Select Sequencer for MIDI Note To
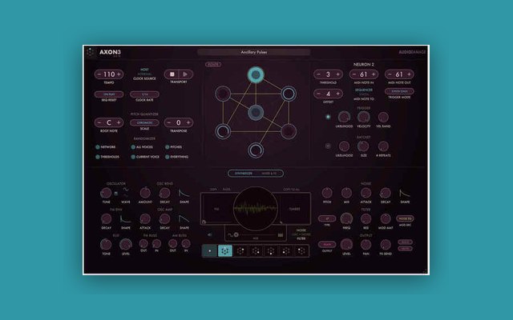Screen dimensions: 513x320 (x=363, y=90)
